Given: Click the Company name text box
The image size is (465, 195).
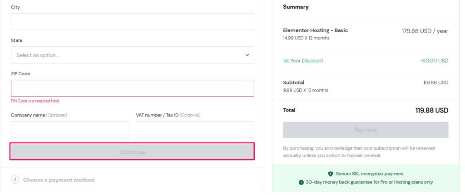Looking at the screenshot, I should pos(70,130).
